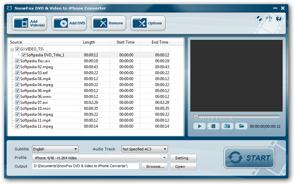The image size is (295, 185).
Task: Click the Output path input field
Action: click(86, 166)
